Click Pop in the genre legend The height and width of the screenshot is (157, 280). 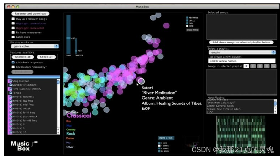pyautogui.click(x=68, y=143)
